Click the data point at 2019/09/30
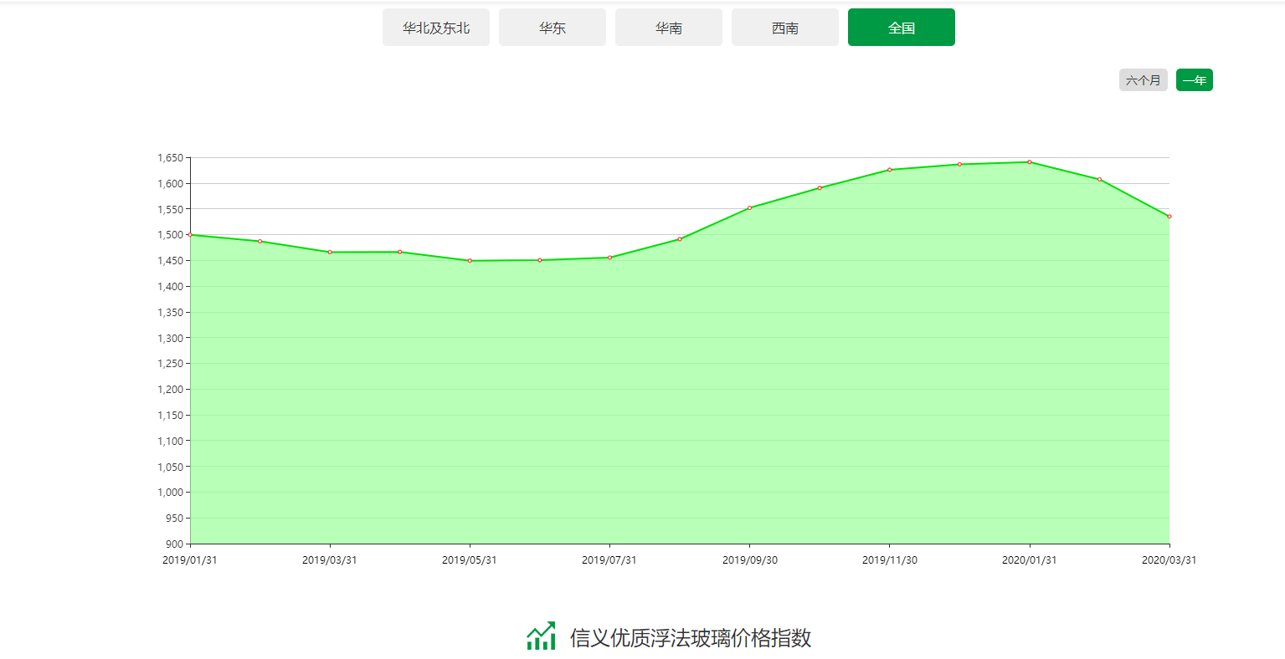This screenshot has width=1285, height=659. 749,207
